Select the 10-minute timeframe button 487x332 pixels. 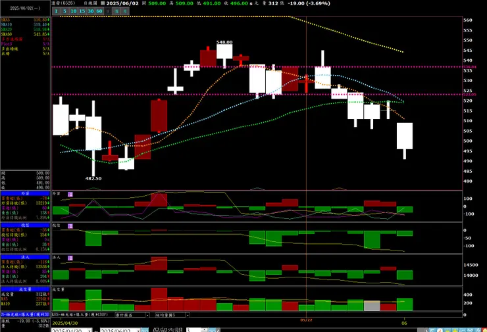73,11
